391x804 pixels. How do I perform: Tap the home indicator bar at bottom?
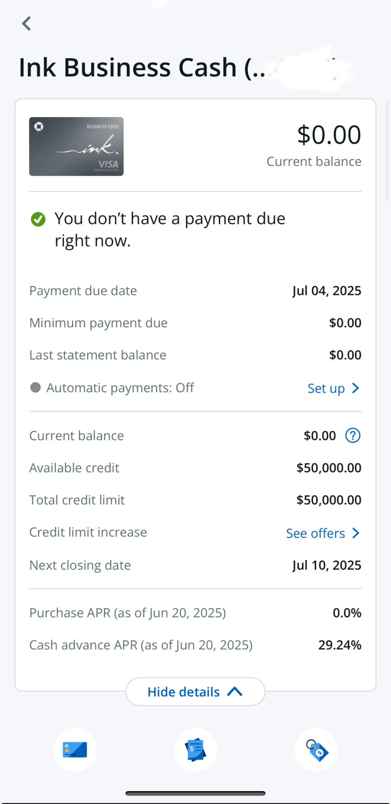coord(195,793)
